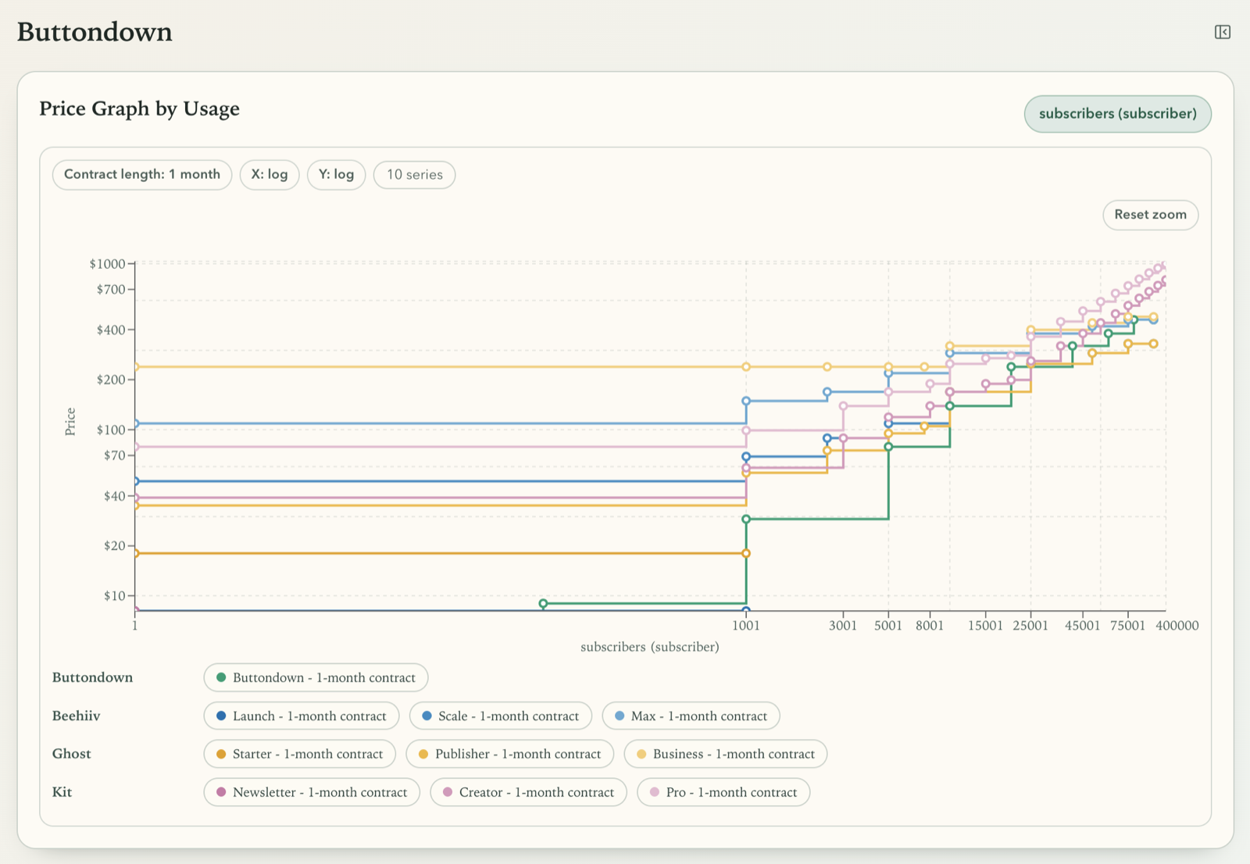Toggle Launch 1-month contract series
The height and width of the screenshot is (864, 1250).
point(302,716)
